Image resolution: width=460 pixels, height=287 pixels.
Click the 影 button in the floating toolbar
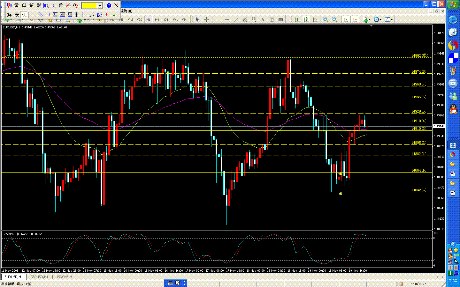point(39,5)
